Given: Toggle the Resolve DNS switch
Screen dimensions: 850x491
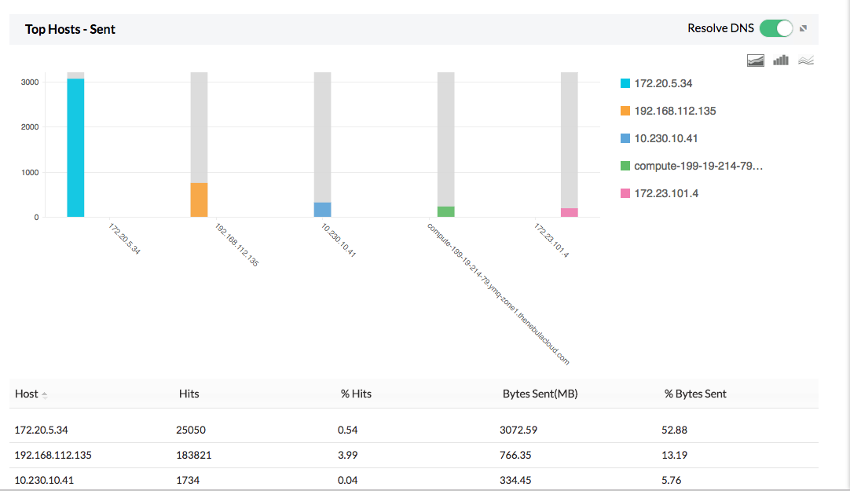Looking at the screenshot, I should click(776, 28).
